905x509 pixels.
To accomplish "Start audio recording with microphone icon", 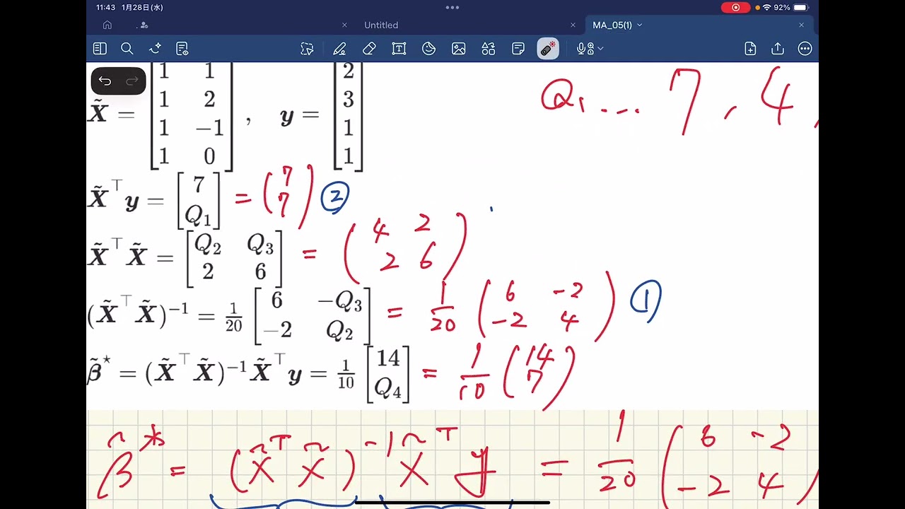I will 584,49.
